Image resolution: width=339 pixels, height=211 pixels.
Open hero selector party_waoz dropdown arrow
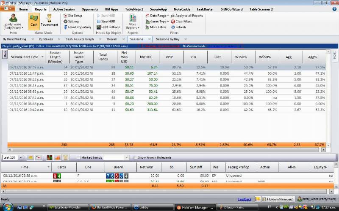click(x=22, y=28)
